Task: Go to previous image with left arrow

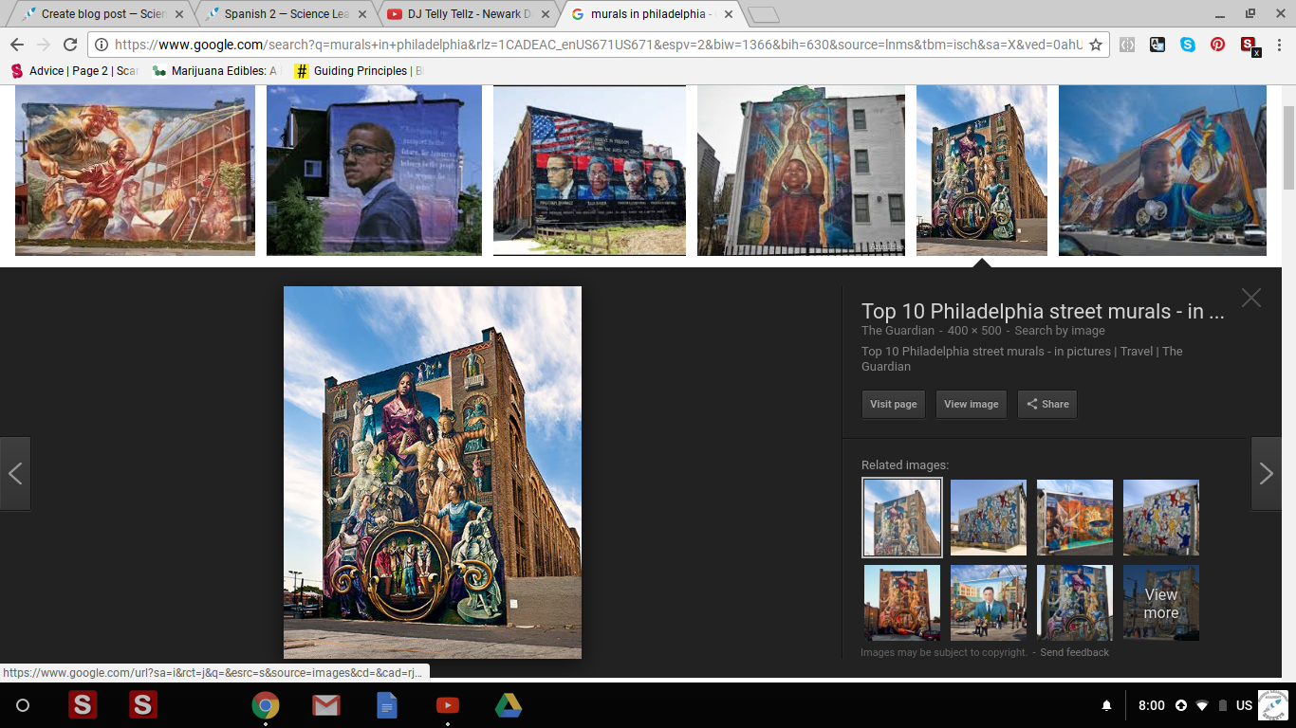Action: point(15,474)
